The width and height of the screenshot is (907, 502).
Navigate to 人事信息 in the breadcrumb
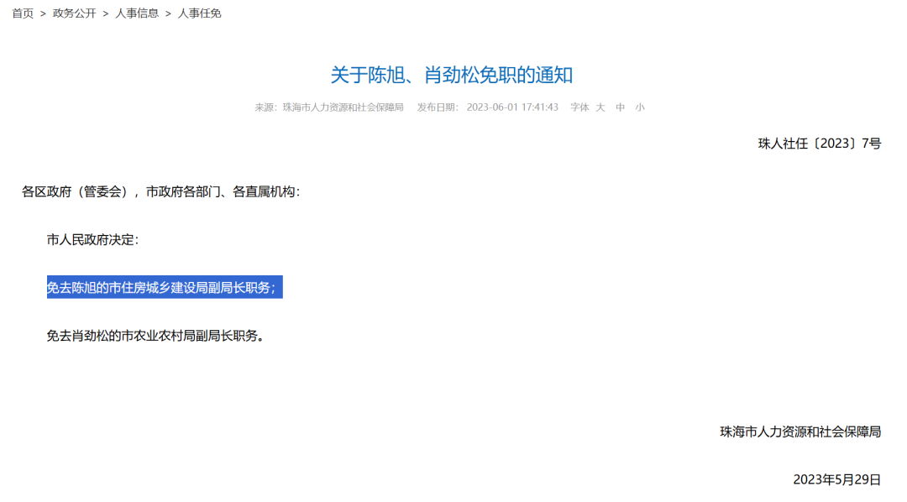point(137,13)
